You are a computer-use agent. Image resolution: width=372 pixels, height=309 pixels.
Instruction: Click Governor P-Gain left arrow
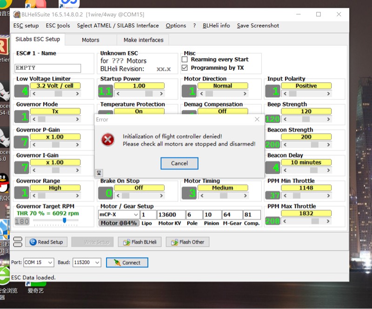pyautogui.click(x=34, y=145)
